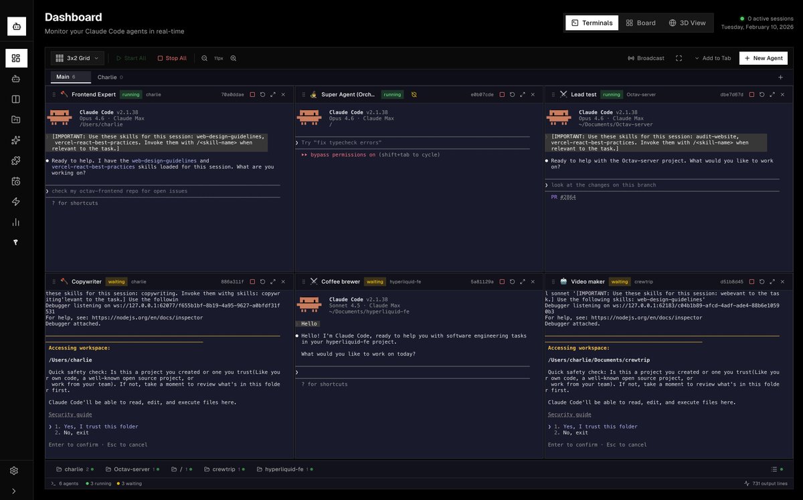Filter by Octav-server project in bottom bar
The height and width of the screenshot is (500, 803).
(x=131, y=469)
